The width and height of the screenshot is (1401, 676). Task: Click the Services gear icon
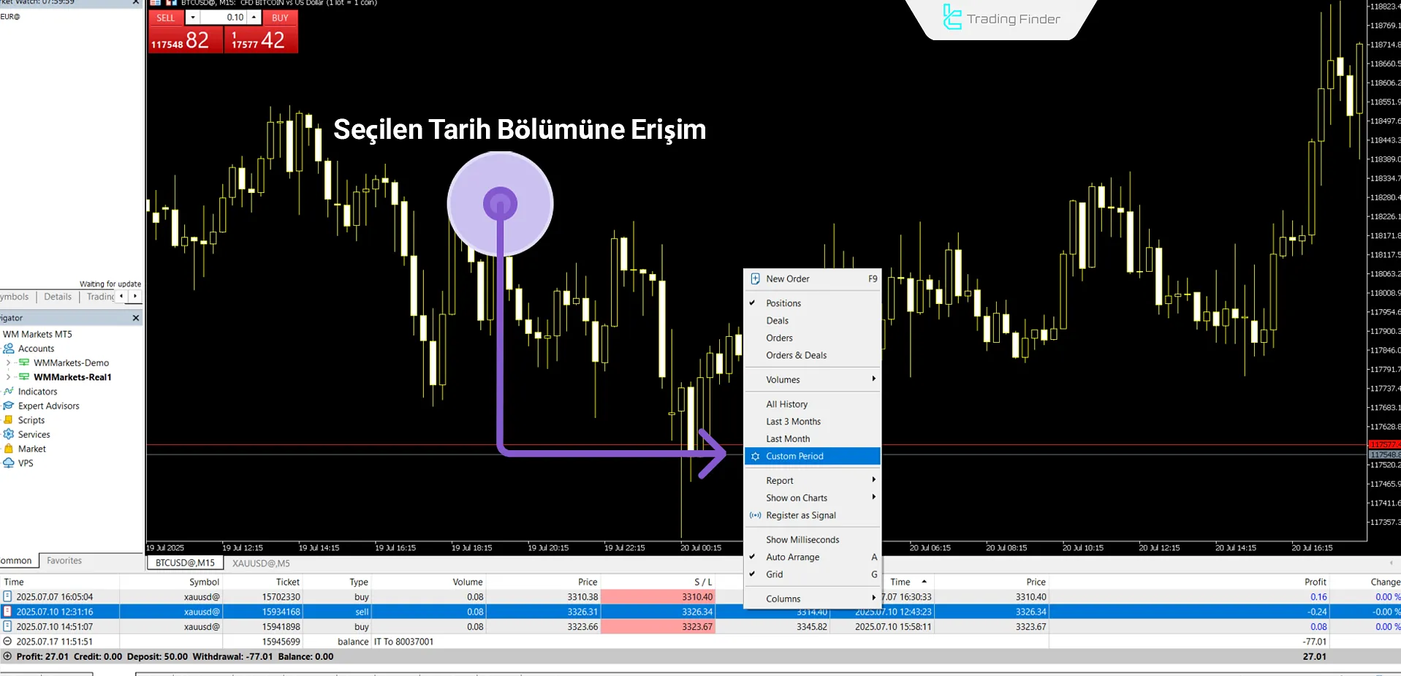click(x=9, y=434)
